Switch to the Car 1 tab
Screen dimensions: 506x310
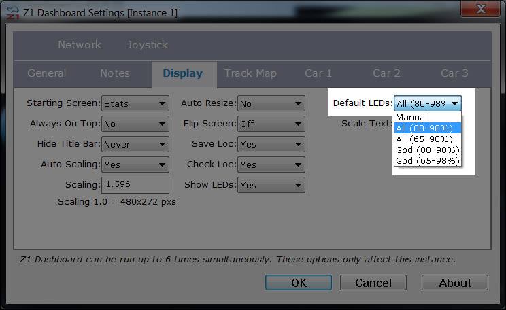pos(318,73)
